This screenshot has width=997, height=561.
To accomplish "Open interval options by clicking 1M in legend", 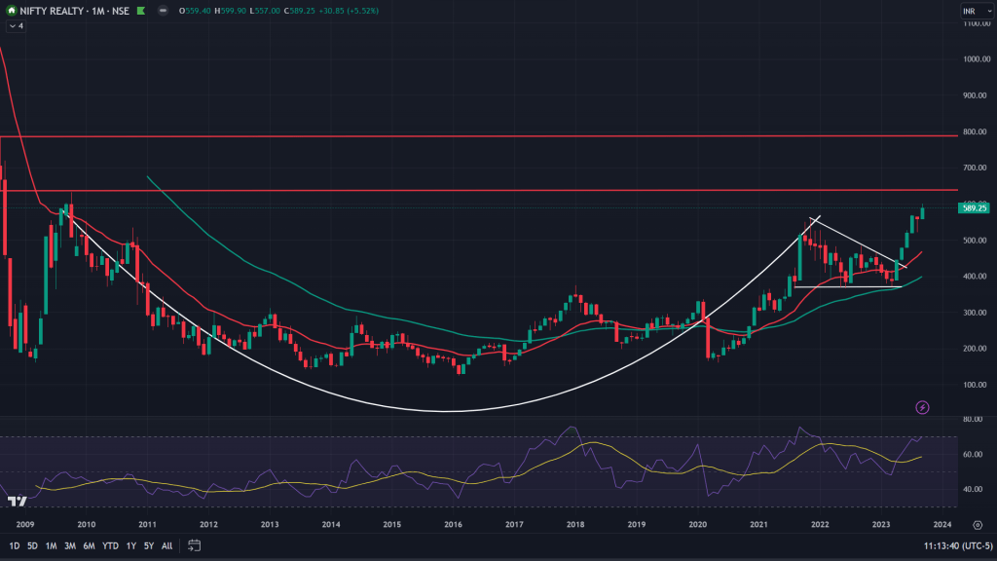I will 97,11.
